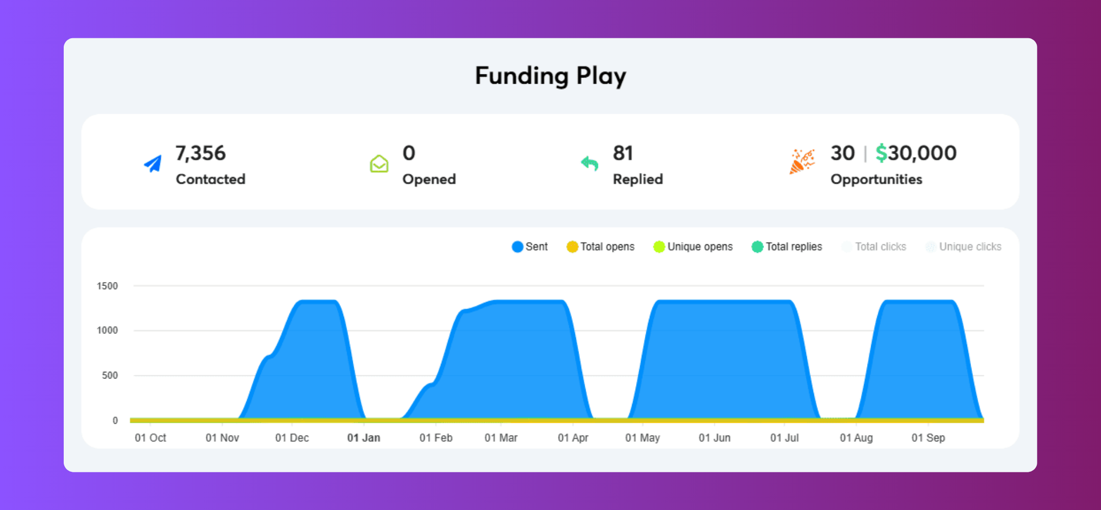Click the 81 Replied count

pyautogui.click(x=623, y=153)
